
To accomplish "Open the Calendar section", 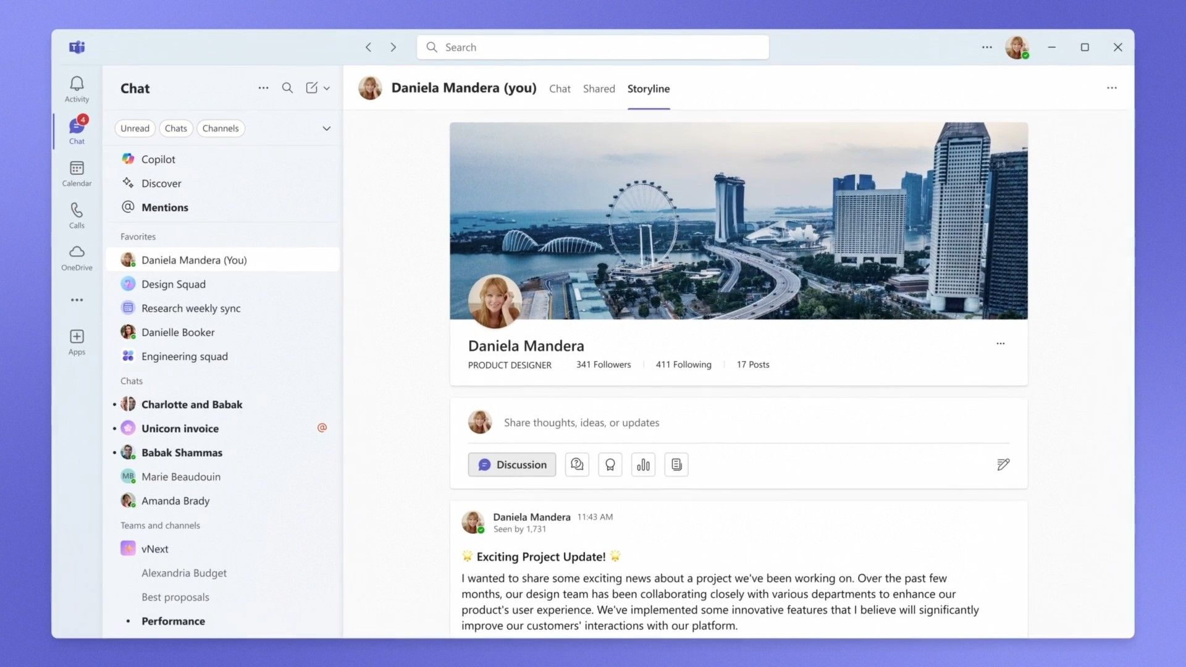I will click(x=77, y=171).
